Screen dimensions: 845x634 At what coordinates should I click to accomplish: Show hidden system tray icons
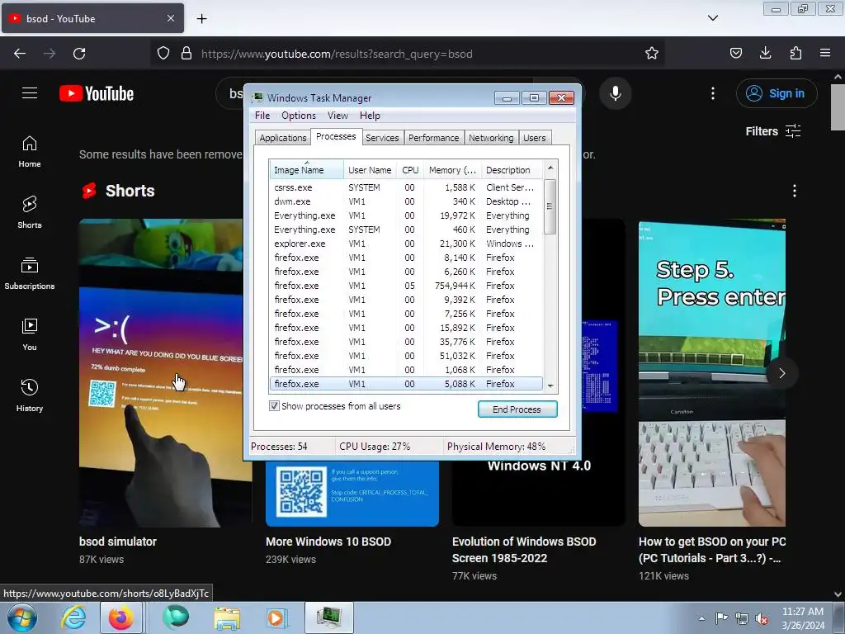pos(701,619)
